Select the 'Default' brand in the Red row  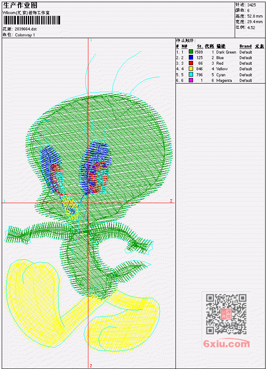[246, 63]
